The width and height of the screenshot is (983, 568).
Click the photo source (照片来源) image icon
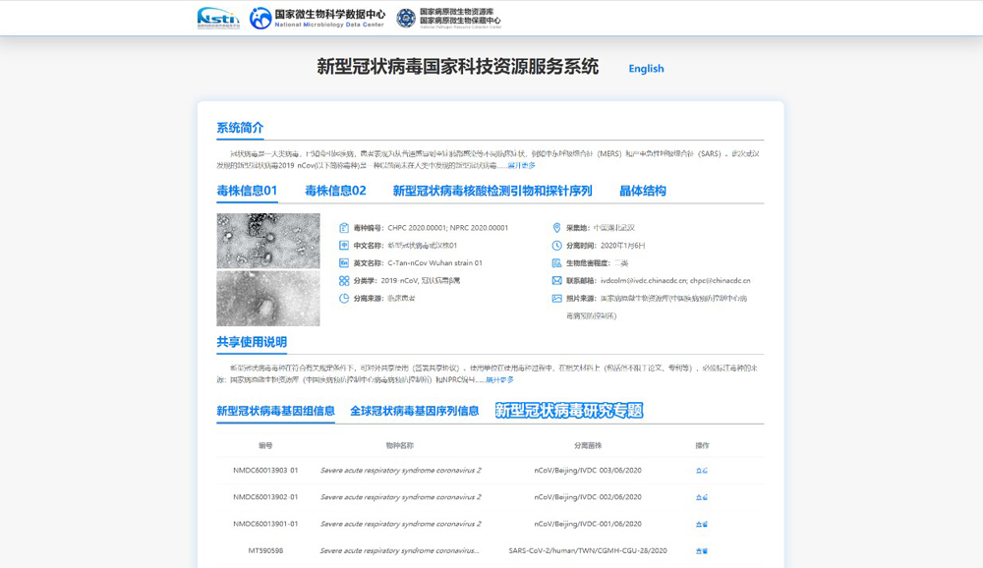point(557,298)
